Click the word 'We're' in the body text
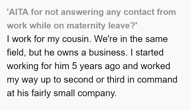 [106, 39]
